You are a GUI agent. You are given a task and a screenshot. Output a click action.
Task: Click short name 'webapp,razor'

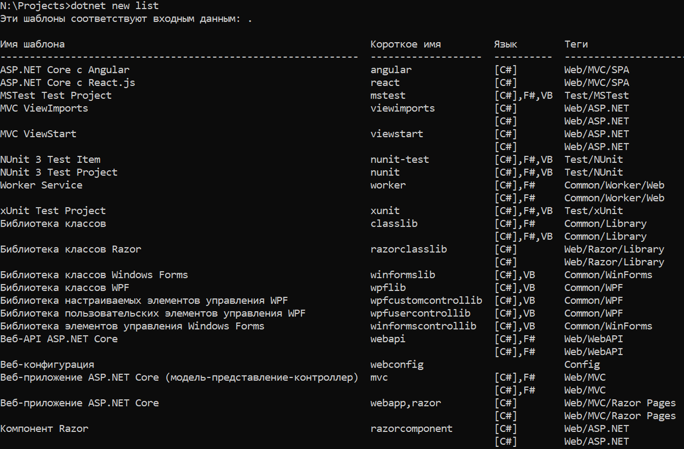point(406,403)
